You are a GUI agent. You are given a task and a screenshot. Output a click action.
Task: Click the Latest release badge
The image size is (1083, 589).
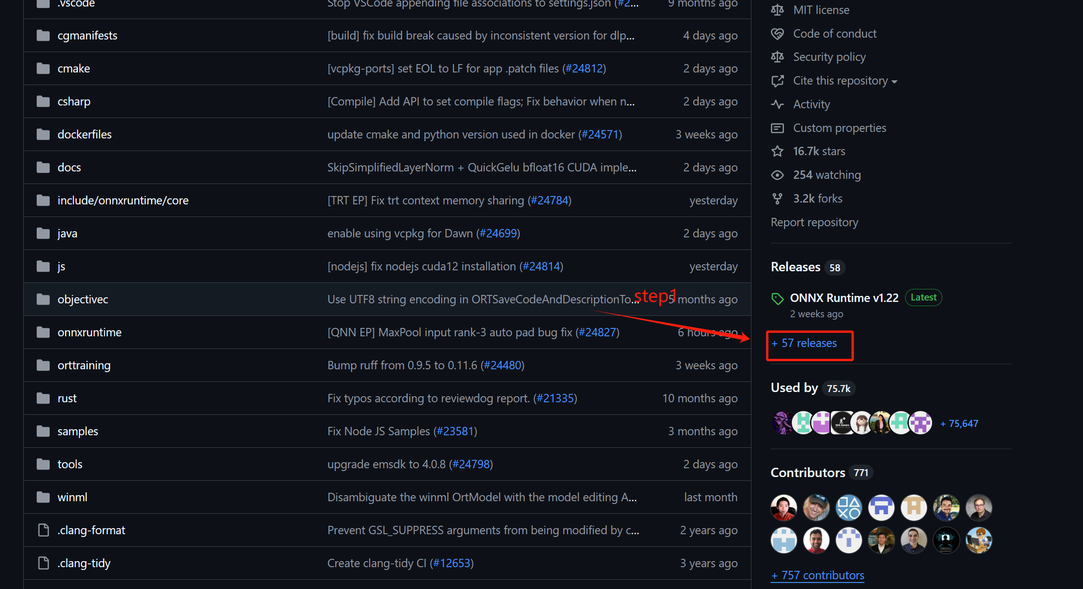coord(923,298)
